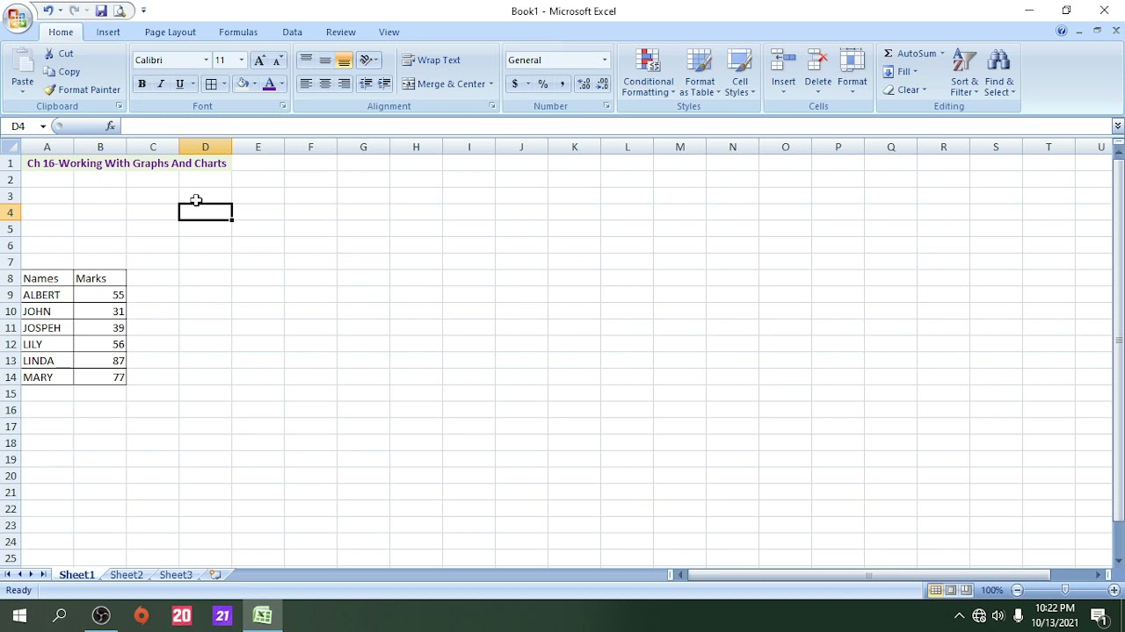The height and width of the screenshot is (632, 1125).
Task: Open Conditional Formatting menu
Action: point(649,73)
